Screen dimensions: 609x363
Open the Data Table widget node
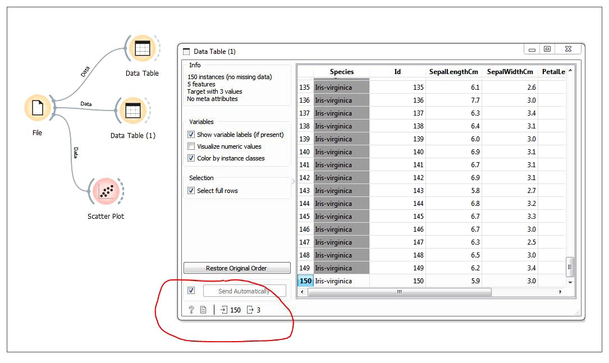coord(142,49)
